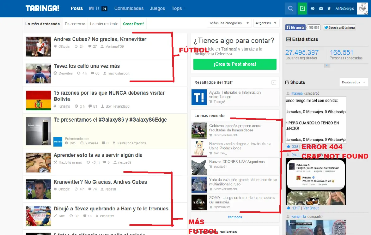Switch to Lo más reciente tab
Image resolution: width=371 pixels, height=235 pixels.
104,24
